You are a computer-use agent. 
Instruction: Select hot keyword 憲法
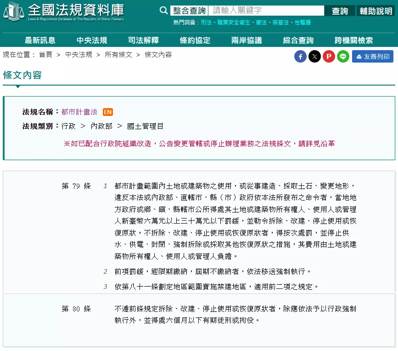tap(261, 23)
